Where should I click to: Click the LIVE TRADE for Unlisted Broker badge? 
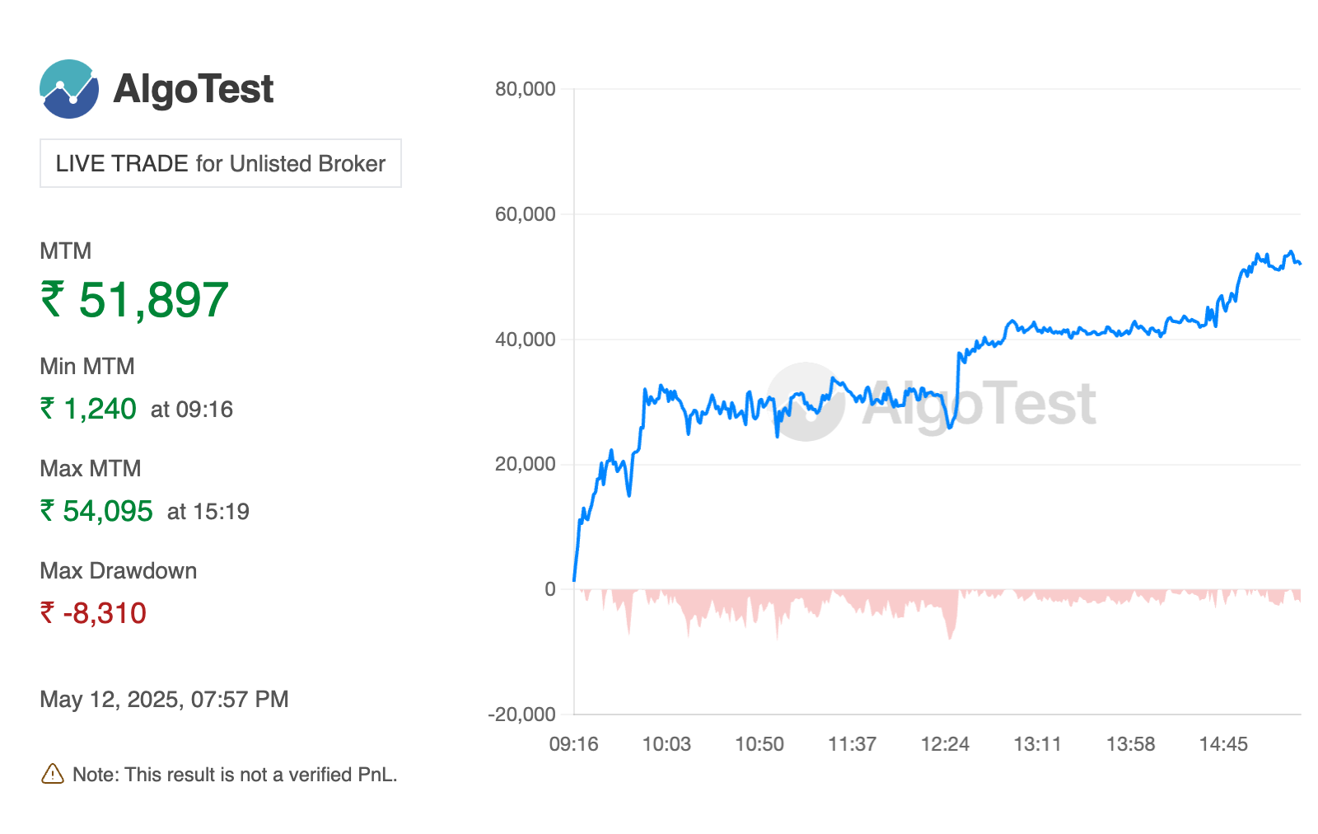pos(221,163)
